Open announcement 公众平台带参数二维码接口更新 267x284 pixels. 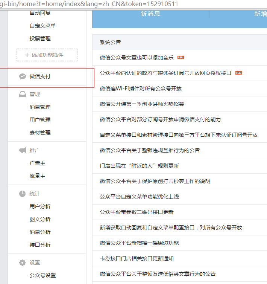click(x=137, y=212)
